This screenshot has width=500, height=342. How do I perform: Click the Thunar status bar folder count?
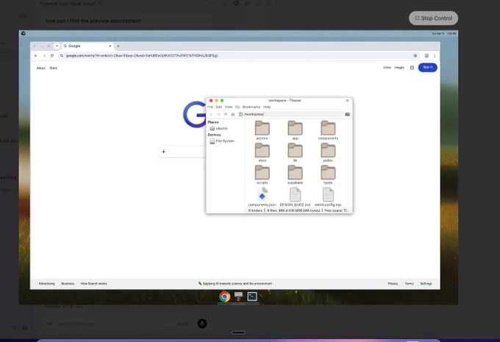(x=255, y=210)
